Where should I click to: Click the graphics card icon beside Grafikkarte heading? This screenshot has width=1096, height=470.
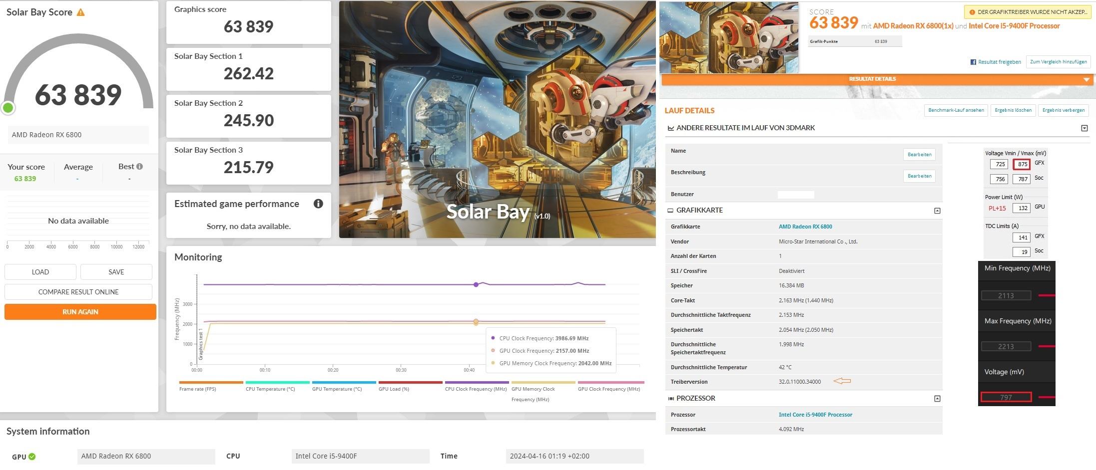[x=670, y=211]
